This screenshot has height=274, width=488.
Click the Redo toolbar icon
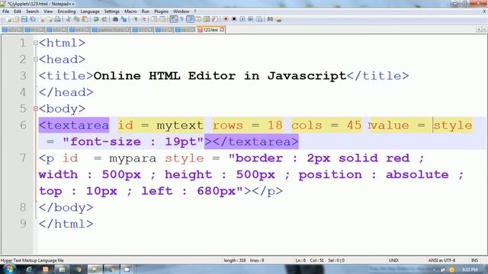click(x=104, y=19)
